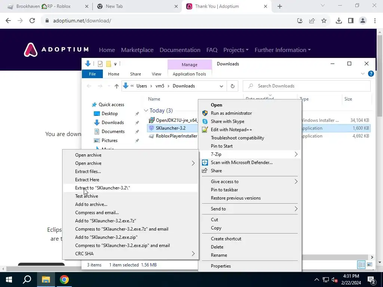
Task: Refresh the Downloads folder view
Action: click(233, 86)
